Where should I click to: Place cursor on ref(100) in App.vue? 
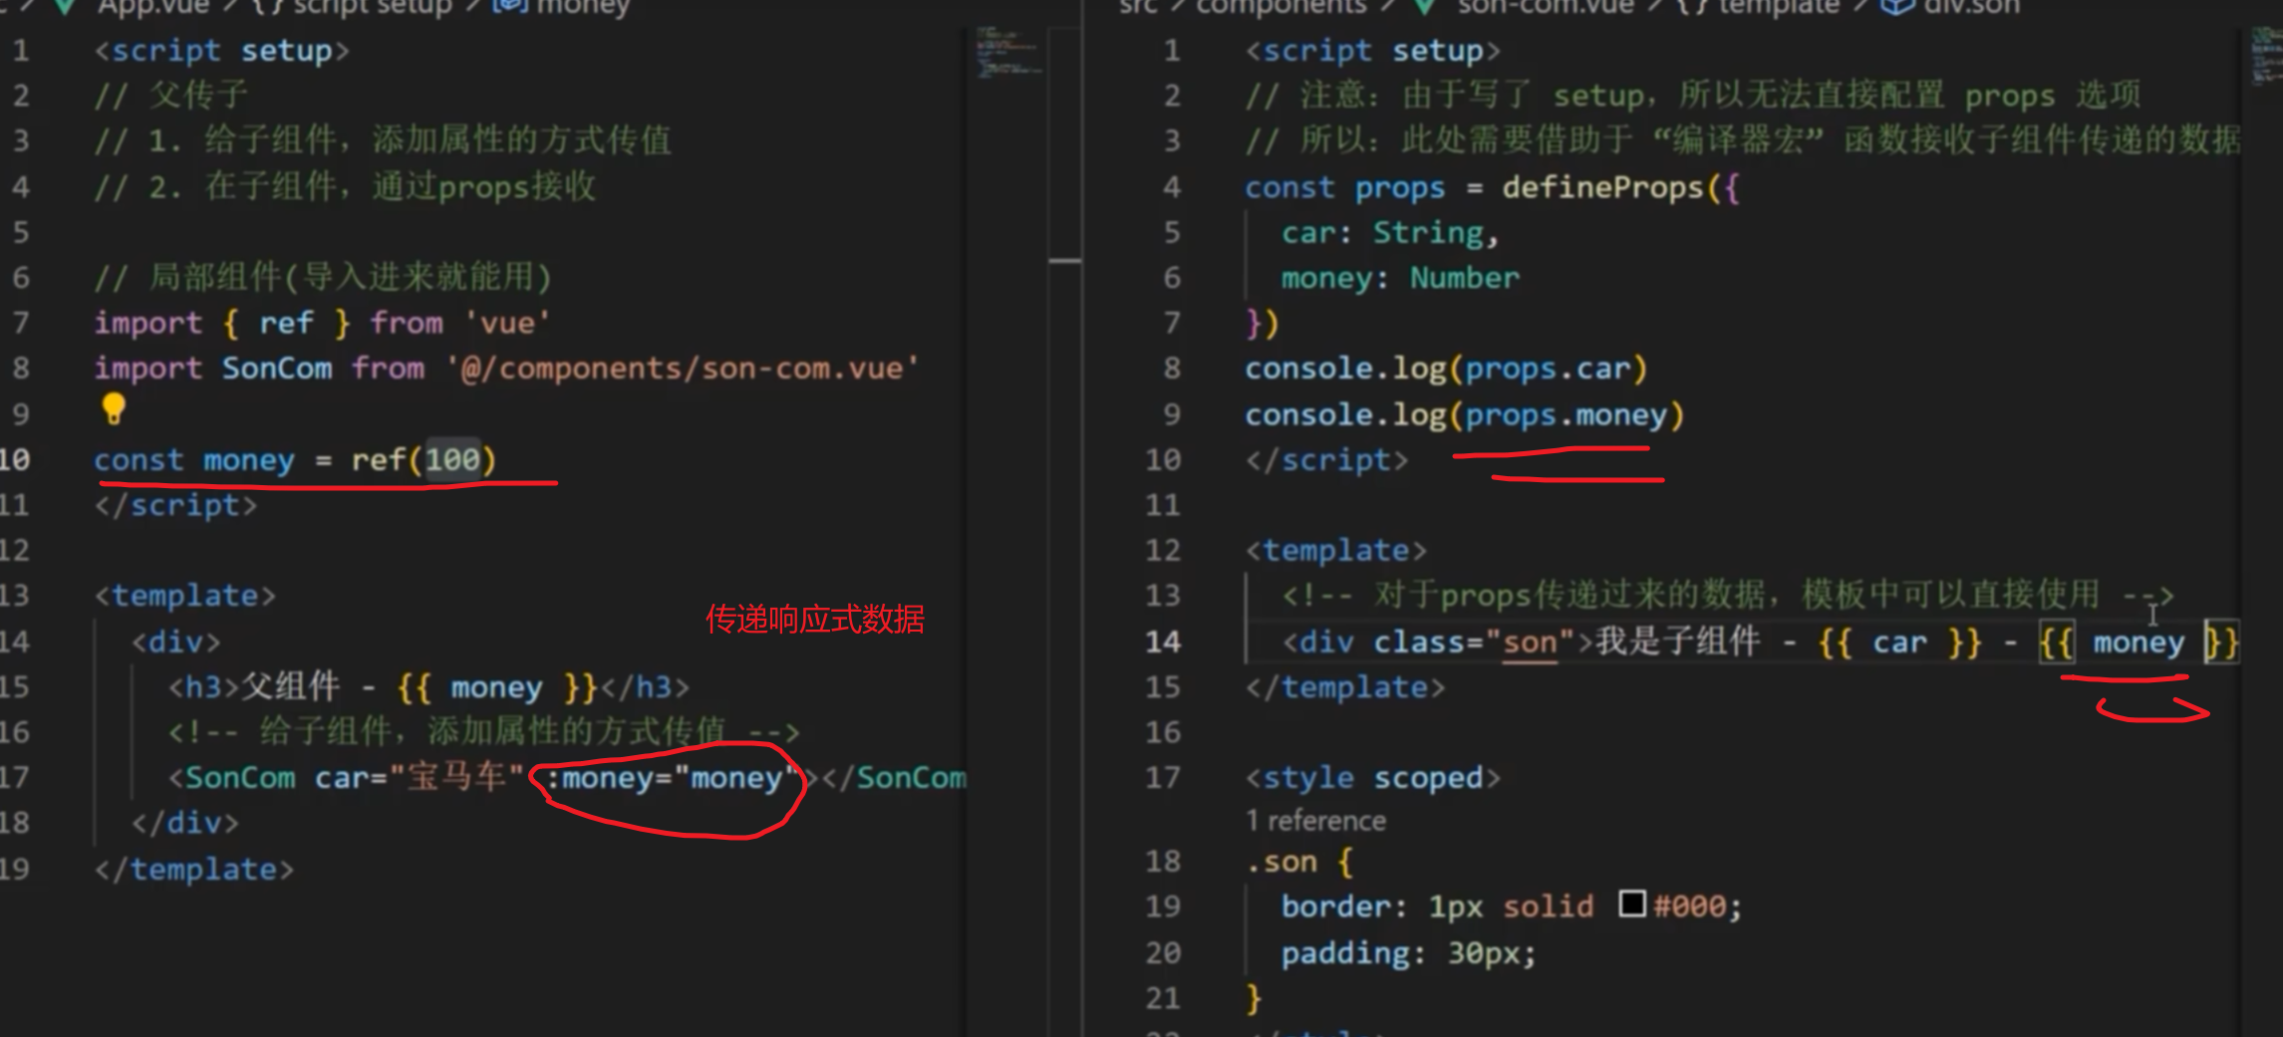[423, 460]
